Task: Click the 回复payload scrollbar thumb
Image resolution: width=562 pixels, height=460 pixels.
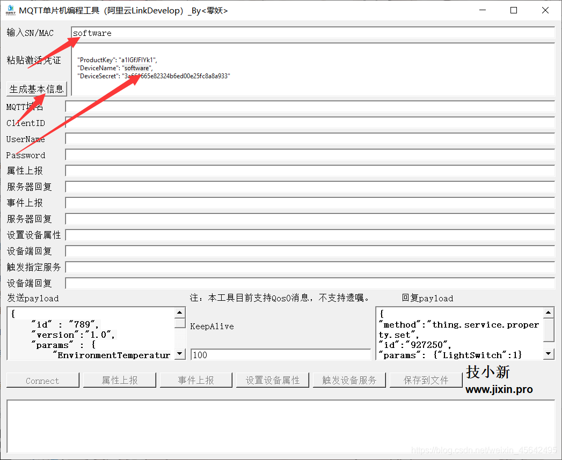Action: pyautogui.click(x=549, y=330)
